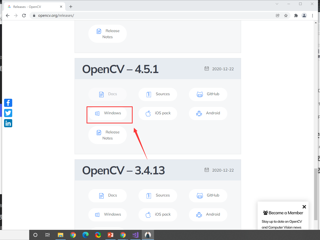Share on Twitter
This screenshot has height=240, width=320.
click(8, 113)
